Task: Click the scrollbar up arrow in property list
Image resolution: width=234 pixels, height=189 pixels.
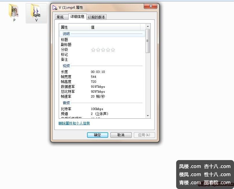Action: coord(148,27)
